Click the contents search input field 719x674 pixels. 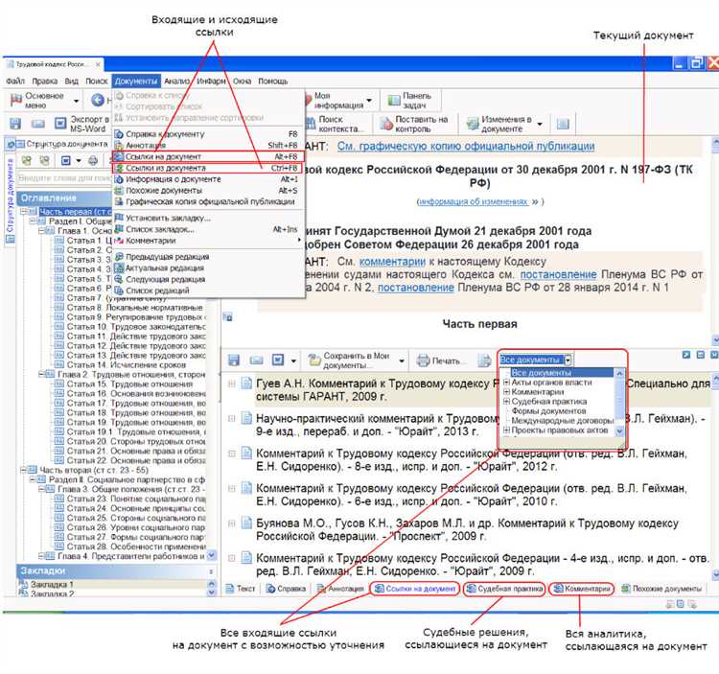pos(64,178)
